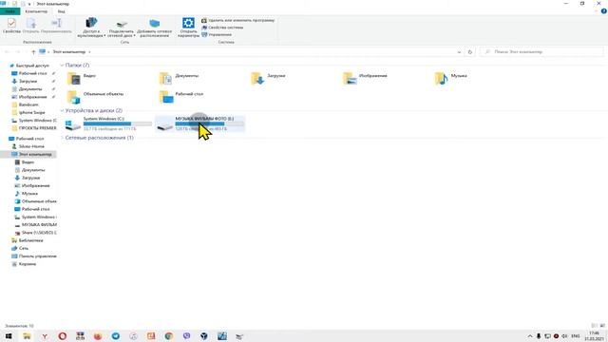This screenshot has width=608, height=342.
Task: Open the Windows Start menu
Action: click(9, 336)
